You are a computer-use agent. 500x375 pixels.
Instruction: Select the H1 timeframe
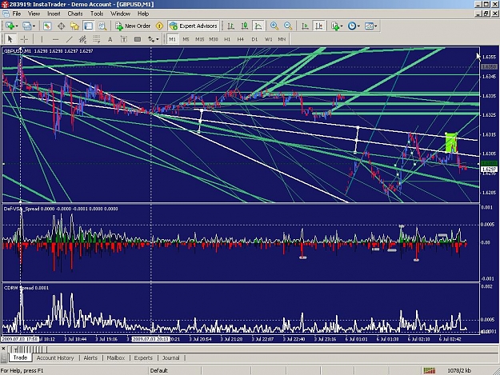[x=227, y=39]
